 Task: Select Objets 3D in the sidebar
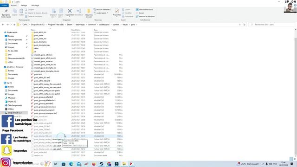12,102
